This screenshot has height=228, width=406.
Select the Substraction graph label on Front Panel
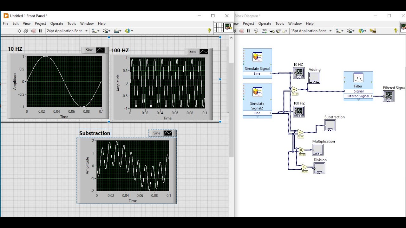click(95, 133)
